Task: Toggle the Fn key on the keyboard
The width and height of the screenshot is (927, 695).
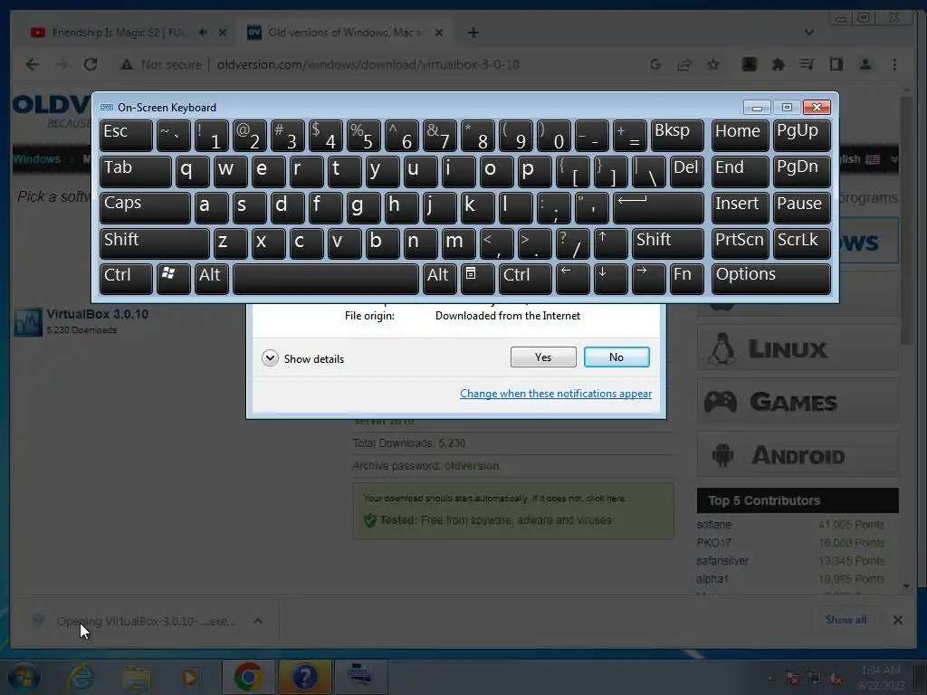Action: pos(686,279)
